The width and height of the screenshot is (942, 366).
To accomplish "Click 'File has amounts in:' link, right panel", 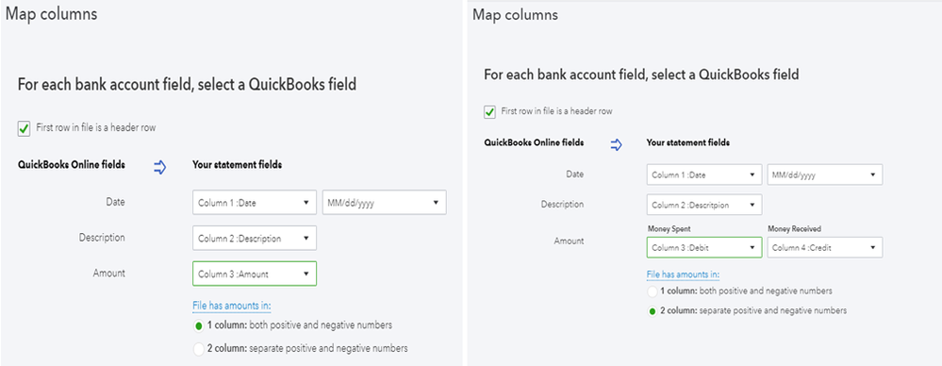I will pyautogui.click(x=683, y=274).
